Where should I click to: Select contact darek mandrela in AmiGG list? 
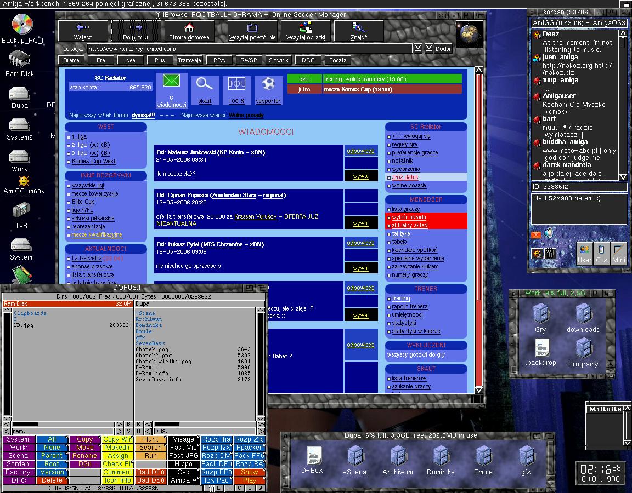pyautogui.click(x=567, y=164)
